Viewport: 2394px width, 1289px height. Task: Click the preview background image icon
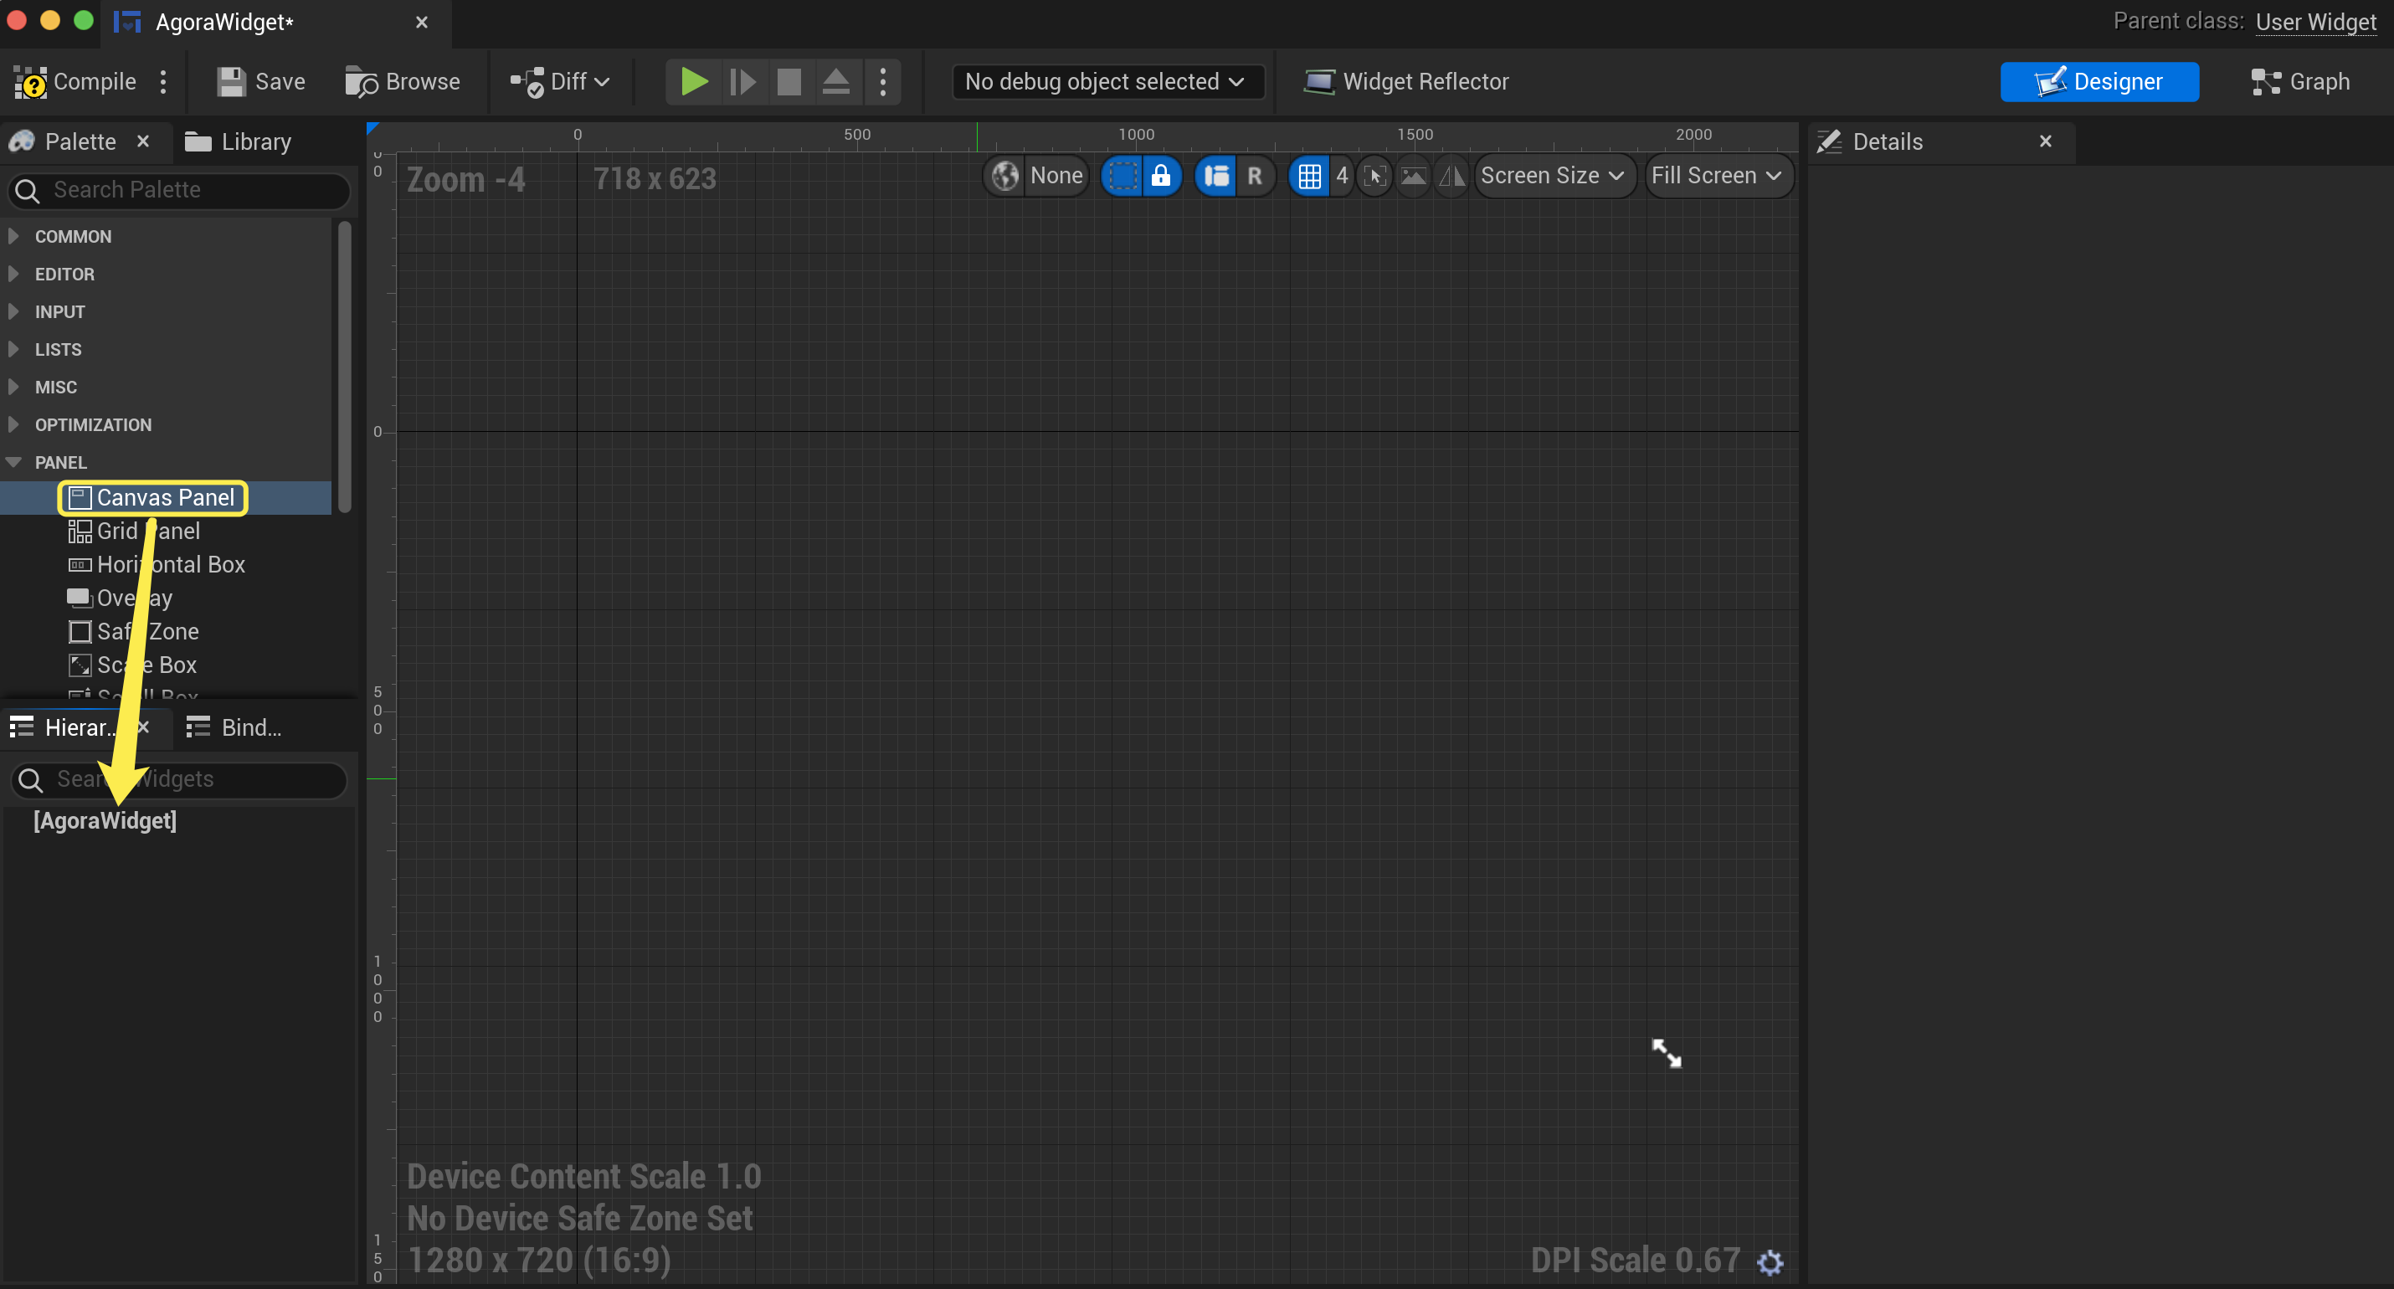tap(1413, 176)
